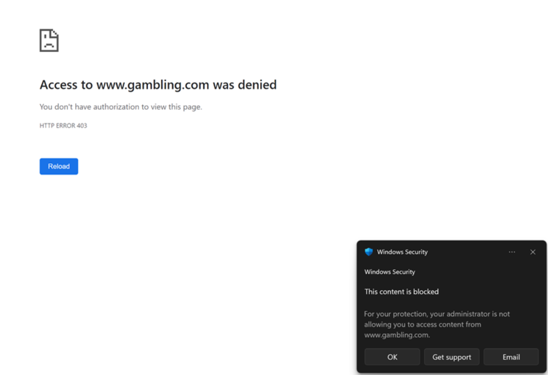Click www.gambling.com in the page heading
The image size is (548, 375).
coord(153,85)
